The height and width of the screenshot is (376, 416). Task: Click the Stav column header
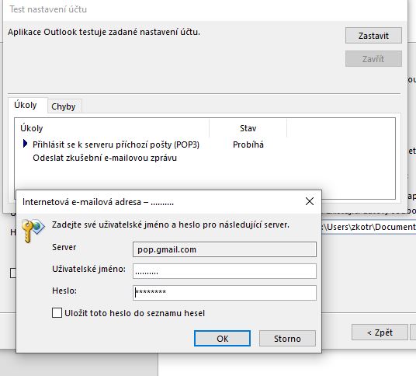(x=248, y=128)
